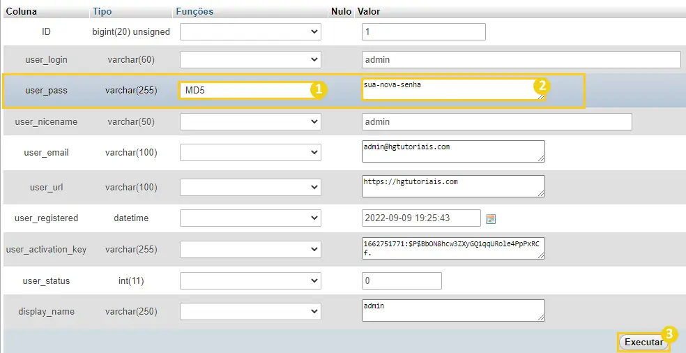This screenshot has height=353, width=686.
Task: Open the function dropdown for user_nicename row
Action: tap(250, 122)
